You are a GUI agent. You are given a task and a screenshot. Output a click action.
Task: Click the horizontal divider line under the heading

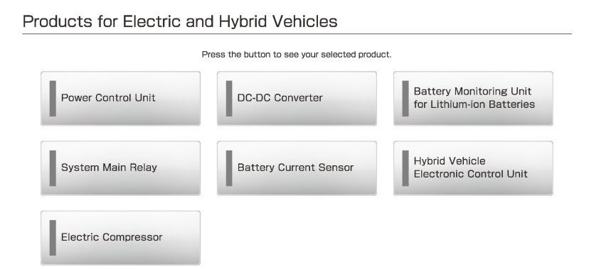click(297, 34)
